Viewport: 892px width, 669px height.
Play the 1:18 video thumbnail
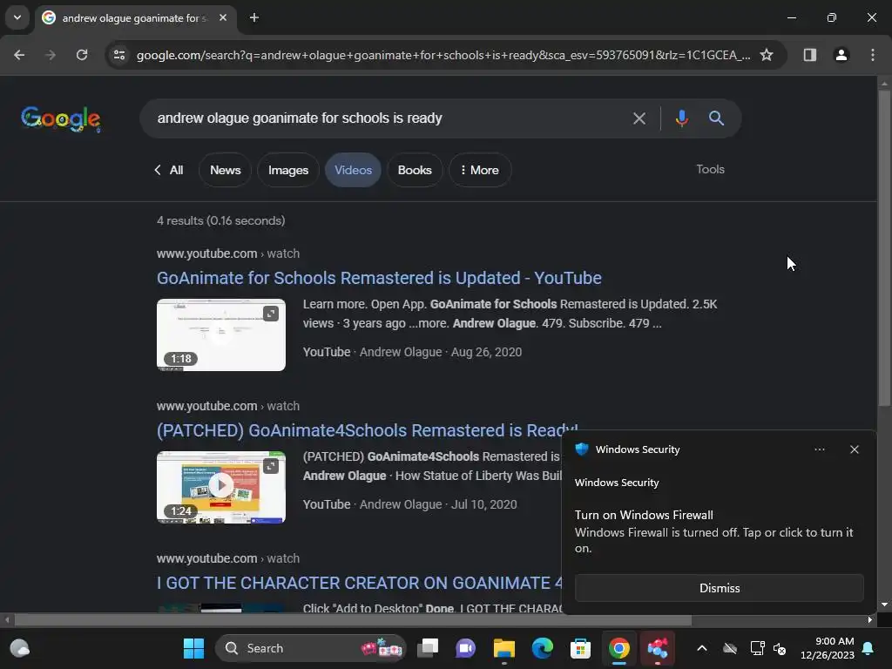[220, 335]
